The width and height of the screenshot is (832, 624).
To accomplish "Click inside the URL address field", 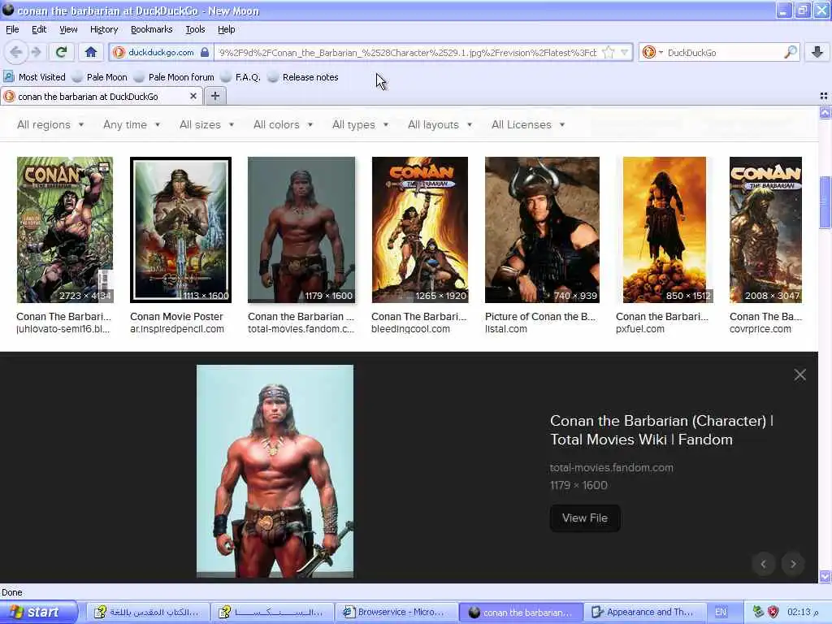I will tap(408, 53).
